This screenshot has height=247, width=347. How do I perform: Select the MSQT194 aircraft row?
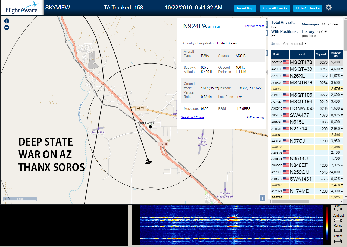pyautogui.click(x=307, y=102)
